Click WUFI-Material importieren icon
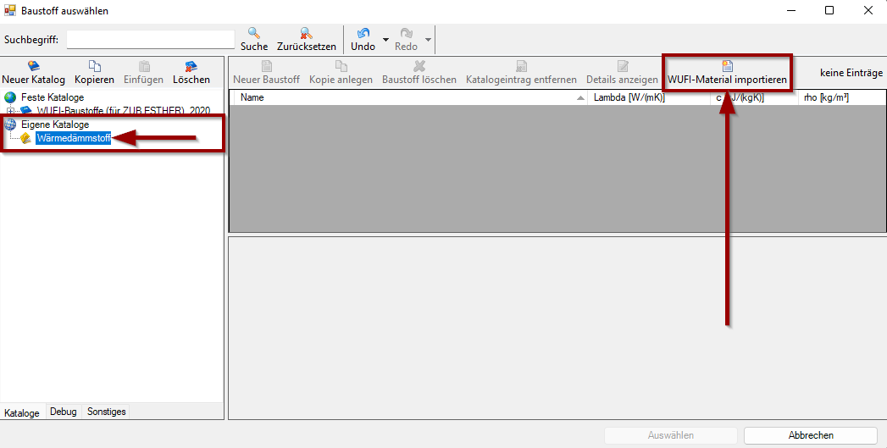Screen dimensions: 887x448 [727, 67]
